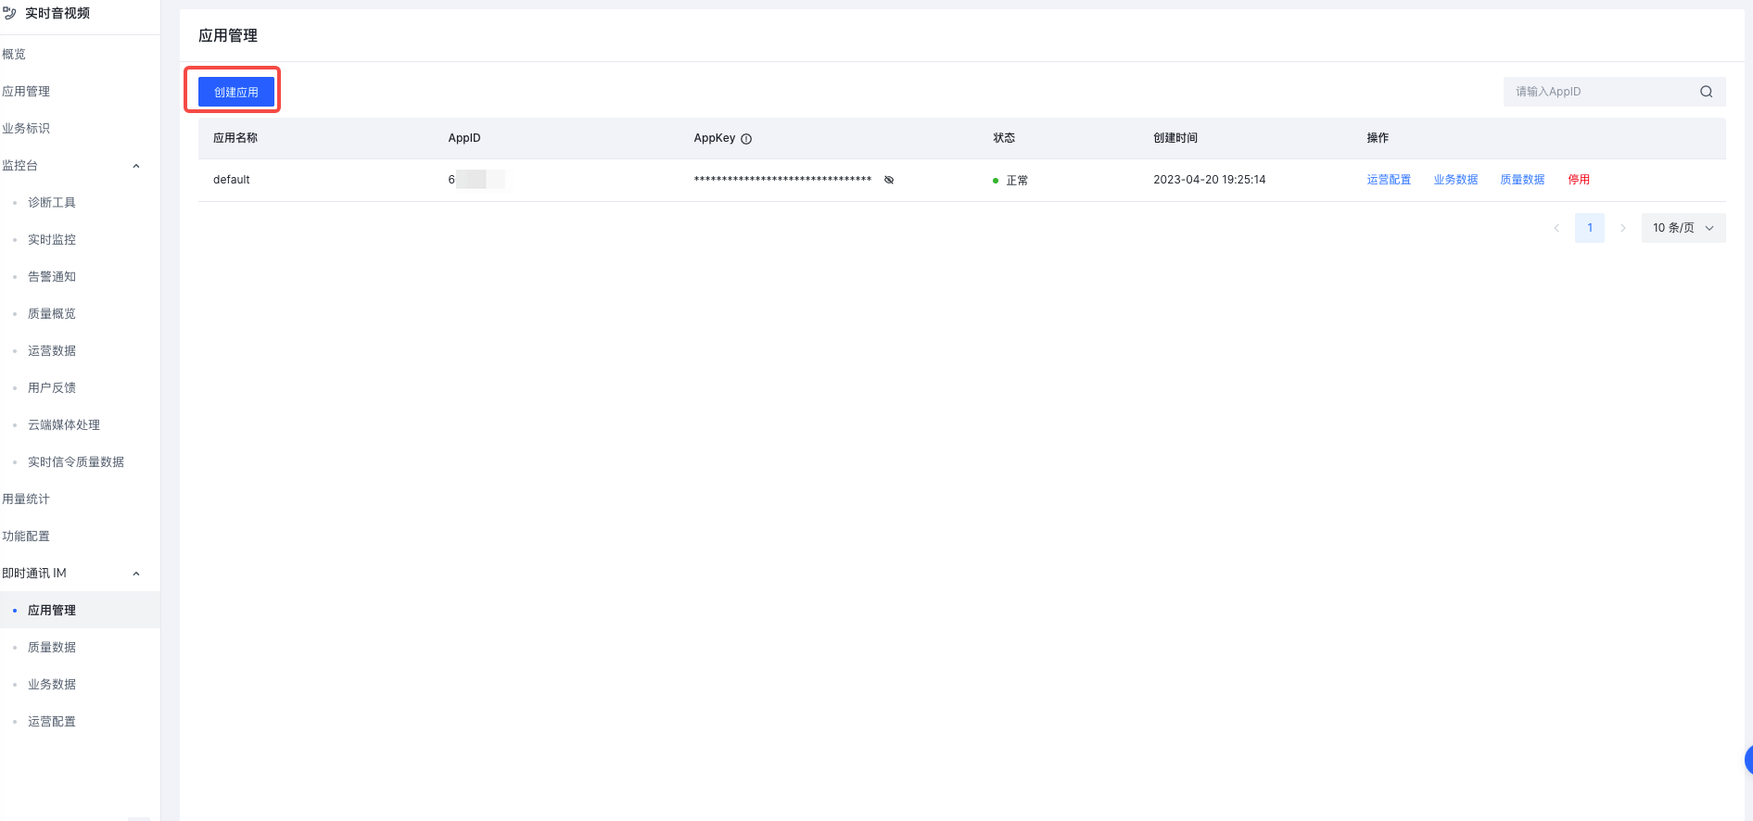Open 业务数据 link for default app

coord(1455,180)
